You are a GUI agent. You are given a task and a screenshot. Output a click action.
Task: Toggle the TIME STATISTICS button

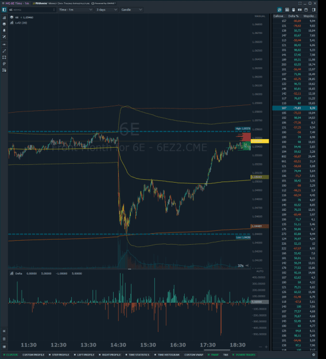pos(138,354)
